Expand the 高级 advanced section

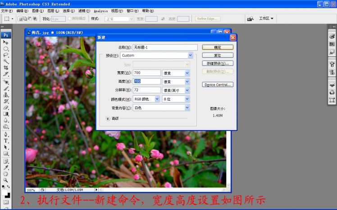coord(108,118)
